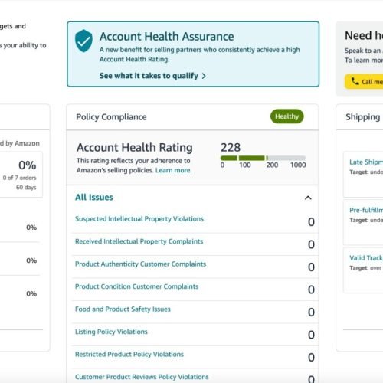Image resolution: width=383 pixels, height=383 pixels.
Task: Click count 0 for Food and Product Safety
Action: [311, 313]
